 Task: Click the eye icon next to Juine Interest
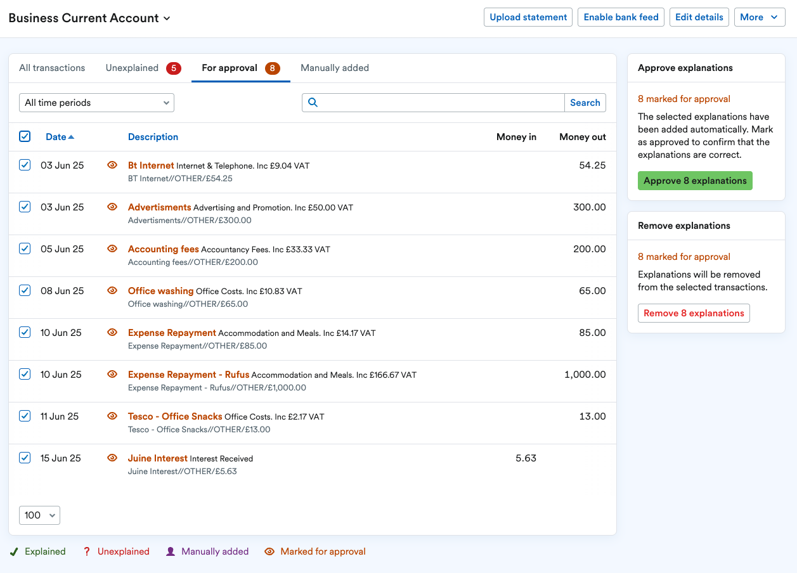pyautogui.click(x=112, y=458)
